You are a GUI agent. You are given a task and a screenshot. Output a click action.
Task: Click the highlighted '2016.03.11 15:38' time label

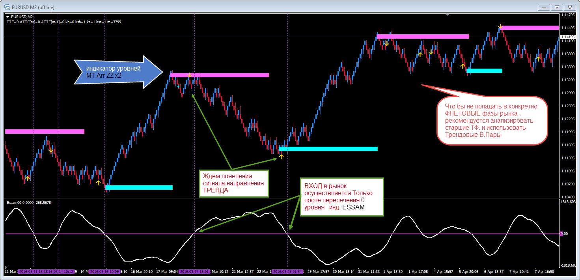tap(33, 272)
